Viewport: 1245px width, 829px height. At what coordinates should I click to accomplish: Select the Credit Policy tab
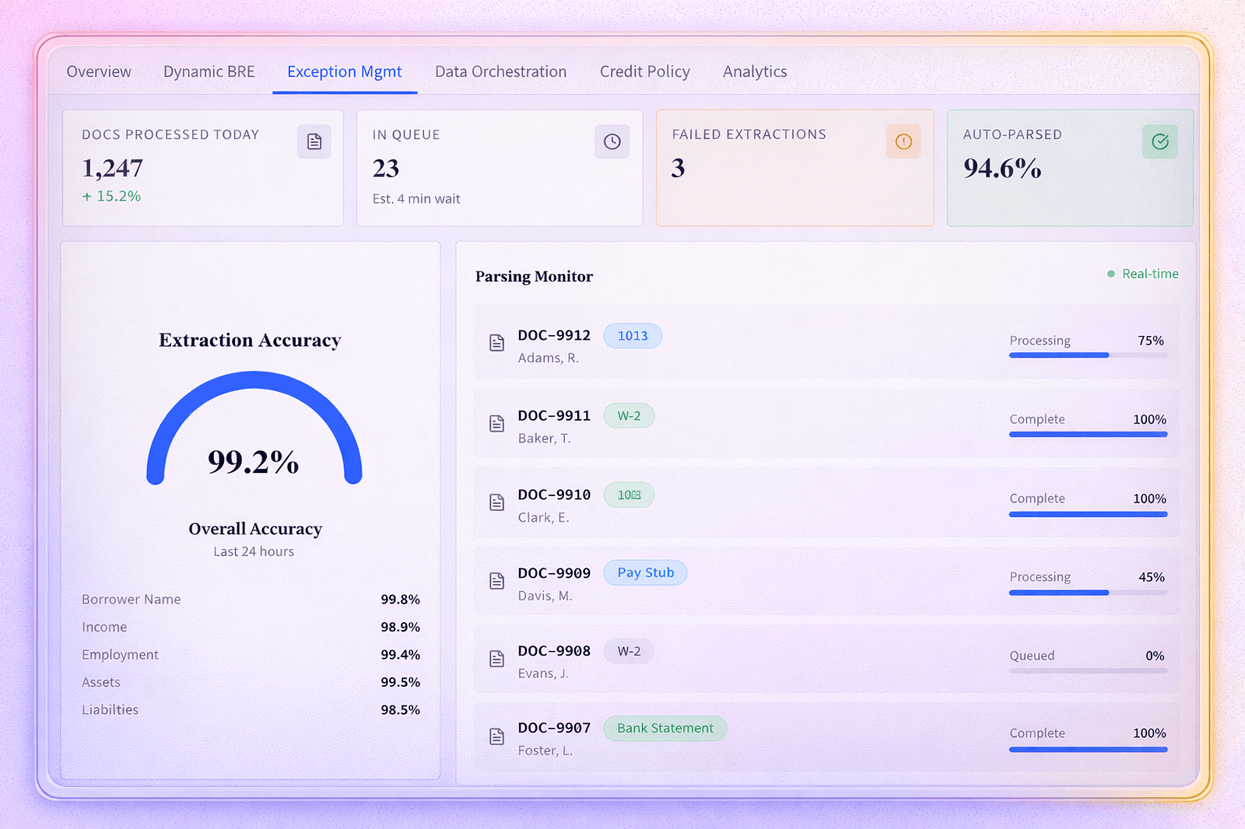click(644, 72)
